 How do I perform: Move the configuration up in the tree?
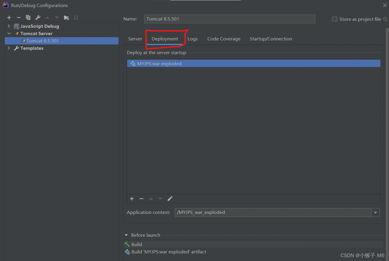click(x=47, y=18)
